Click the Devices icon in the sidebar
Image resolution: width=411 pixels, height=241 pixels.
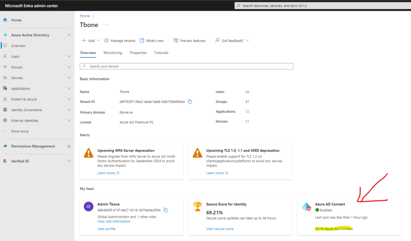coord(5,78)
